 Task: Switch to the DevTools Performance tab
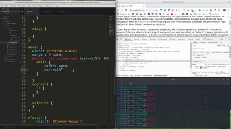[x=162, y=39]
